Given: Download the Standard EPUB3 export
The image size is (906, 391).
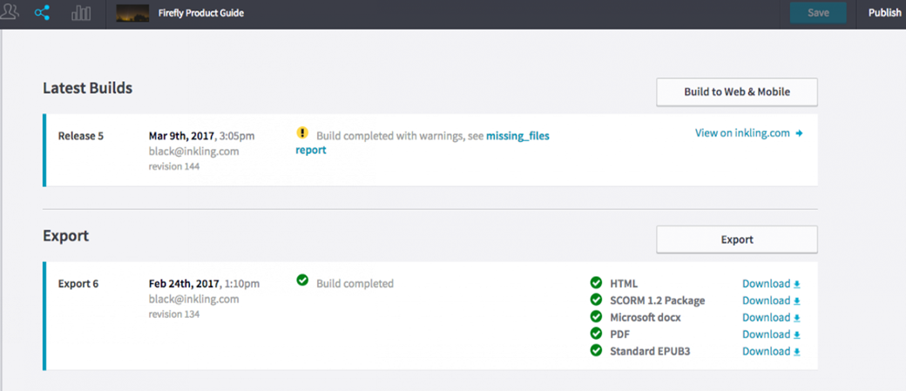Looking at the screenshot, I should [770, 352].
